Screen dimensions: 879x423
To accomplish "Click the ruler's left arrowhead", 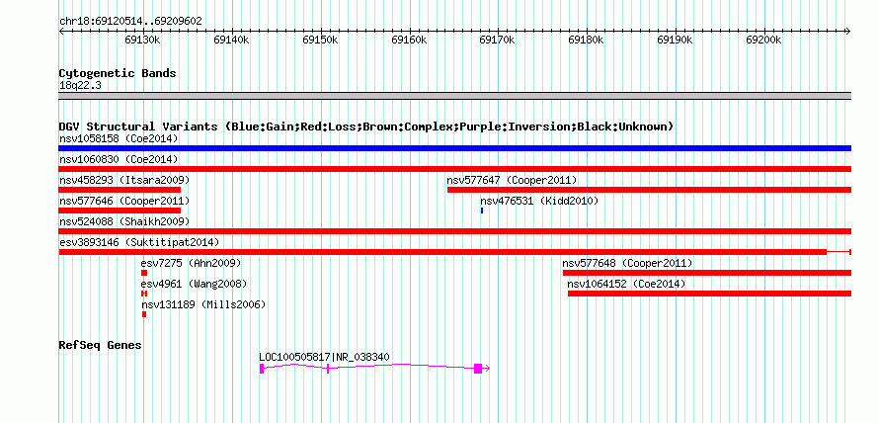I will 61,32.
